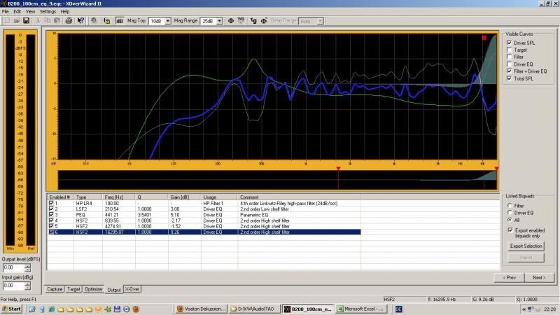Open the Mag Range dropdown

coord(220,21)
